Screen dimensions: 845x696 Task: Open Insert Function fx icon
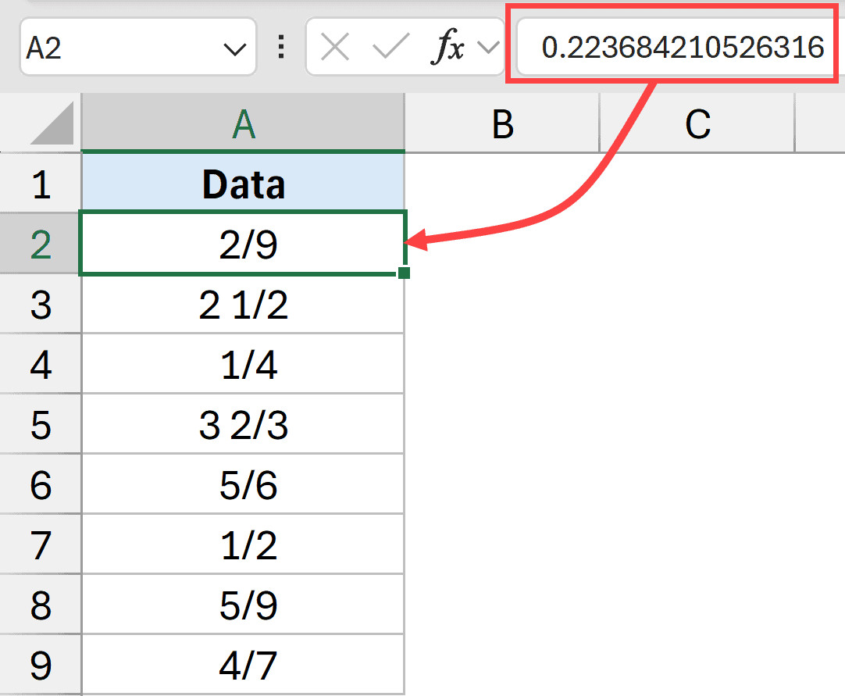click(x=447, y=48)
